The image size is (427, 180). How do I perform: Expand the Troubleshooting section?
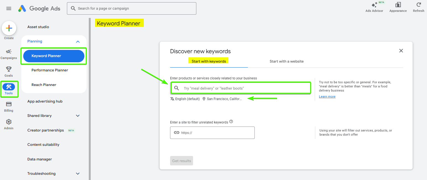click(x=78, y=173)
